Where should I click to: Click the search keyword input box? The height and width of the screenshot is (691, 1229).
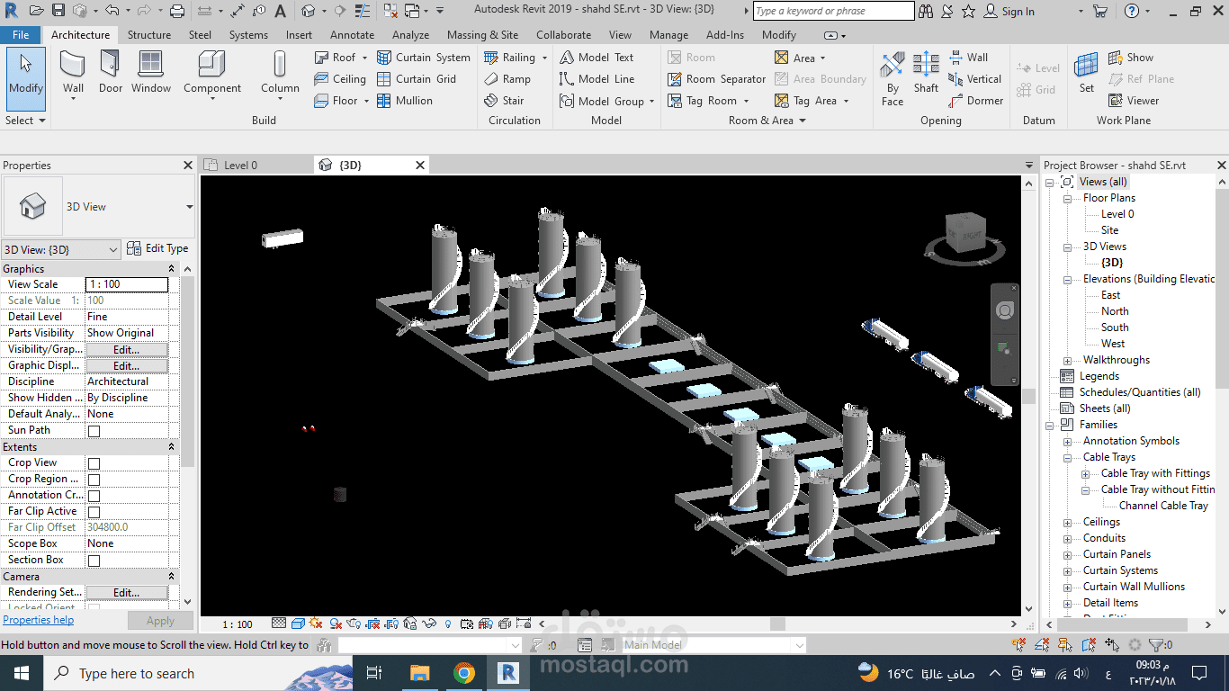pos(833,12)
